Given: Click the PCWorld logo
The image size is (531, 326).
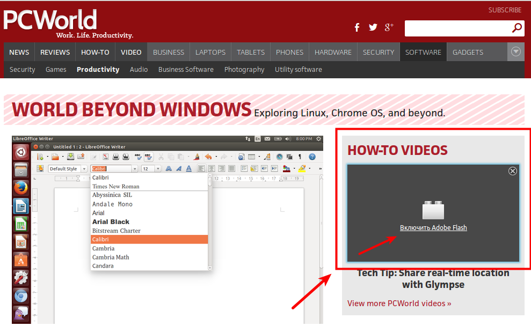Looking at the screenshot, I should [x=50, y=20].
